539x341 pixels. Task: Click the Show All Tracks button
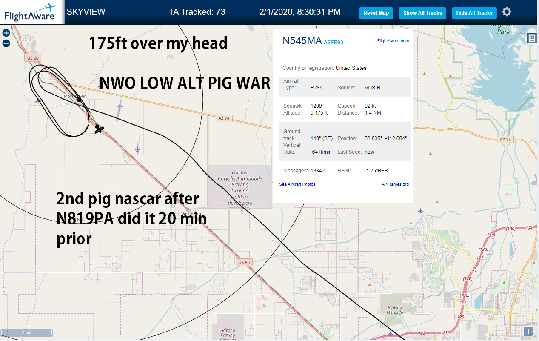click(422, 13)
